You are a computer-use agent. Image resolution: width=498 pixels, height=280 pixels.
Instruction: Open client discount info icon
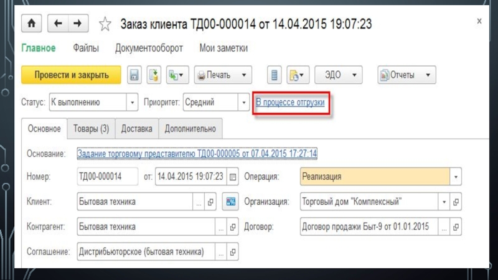click(230, 202)
